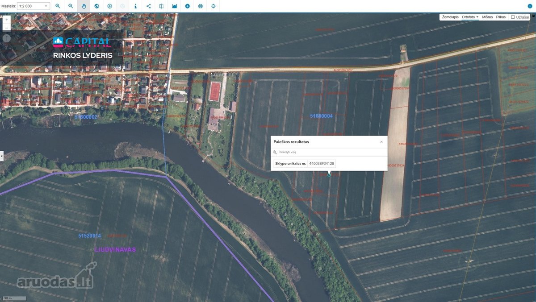Viewport: 536px width, 302px height.
Task: Reset map orientation with compass arrow
Action: [x=6, y=37]
